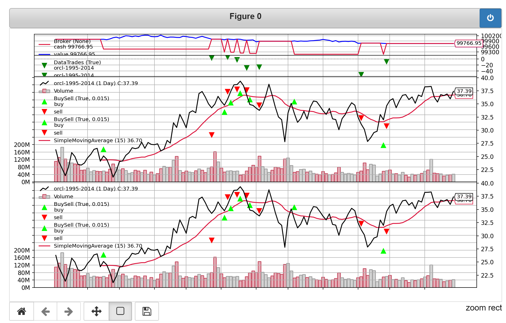The width and height of the screenshot is (506, 323).
Task: Click the lowest red sell marker in lower chart
Action: tap(212, 240)
